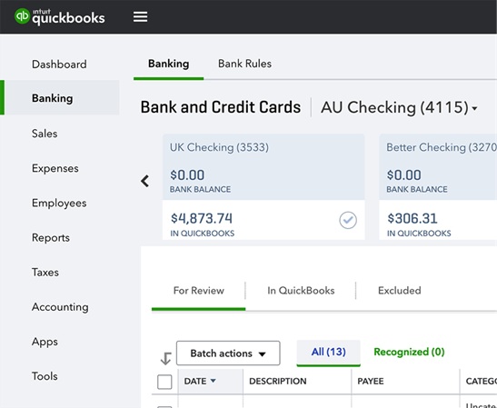This screenshot has height=408, width=497.
Task: Sort by the DATE column arrow
Action: tap(213, 381)
